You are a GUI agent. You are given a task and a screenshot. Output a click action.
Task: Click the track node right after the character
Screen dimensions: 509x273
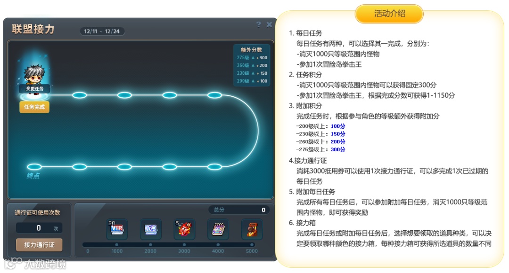coord(80,95)
